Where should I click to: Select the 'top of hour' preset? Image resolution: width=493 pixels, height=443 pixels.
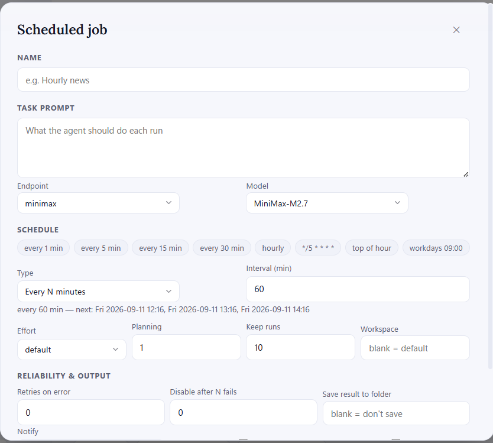pos(372,248)
